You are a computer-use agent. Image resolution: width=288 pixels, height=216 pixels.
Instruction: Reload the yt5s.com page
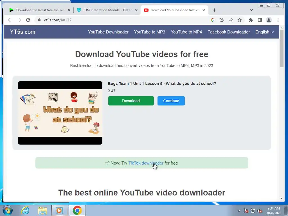coord(28,20)
